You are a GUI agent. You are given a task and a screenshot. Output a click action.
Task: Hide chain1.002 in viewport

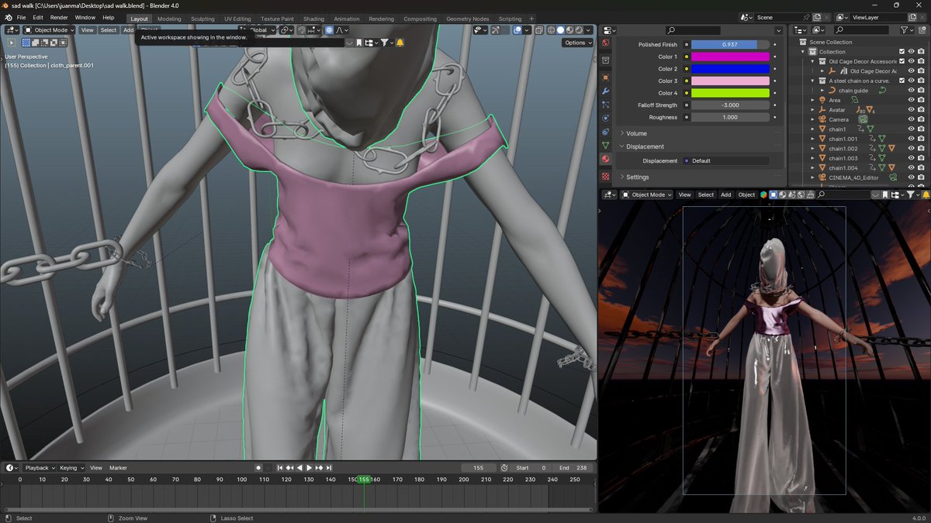[912, 149]
